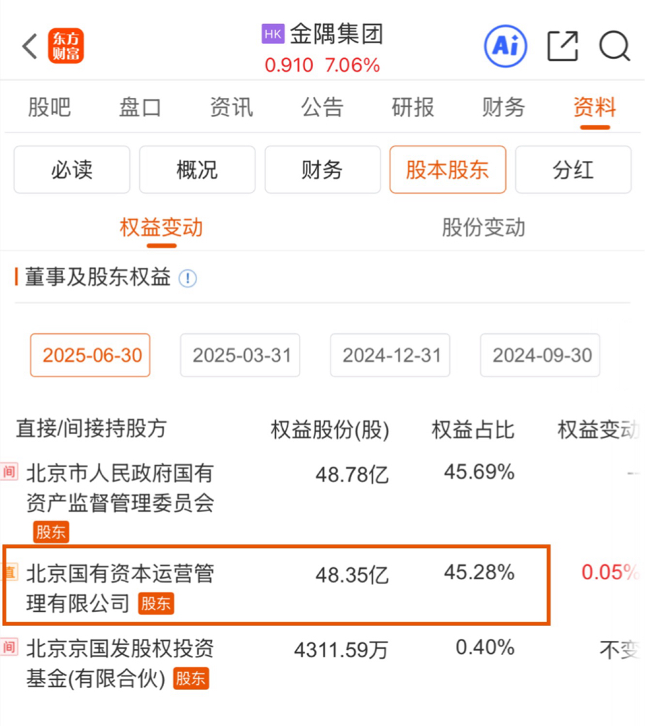Tap the 45.69% value
The height and width of the screenshot is (726, 645).
click(x=479, y=472)
